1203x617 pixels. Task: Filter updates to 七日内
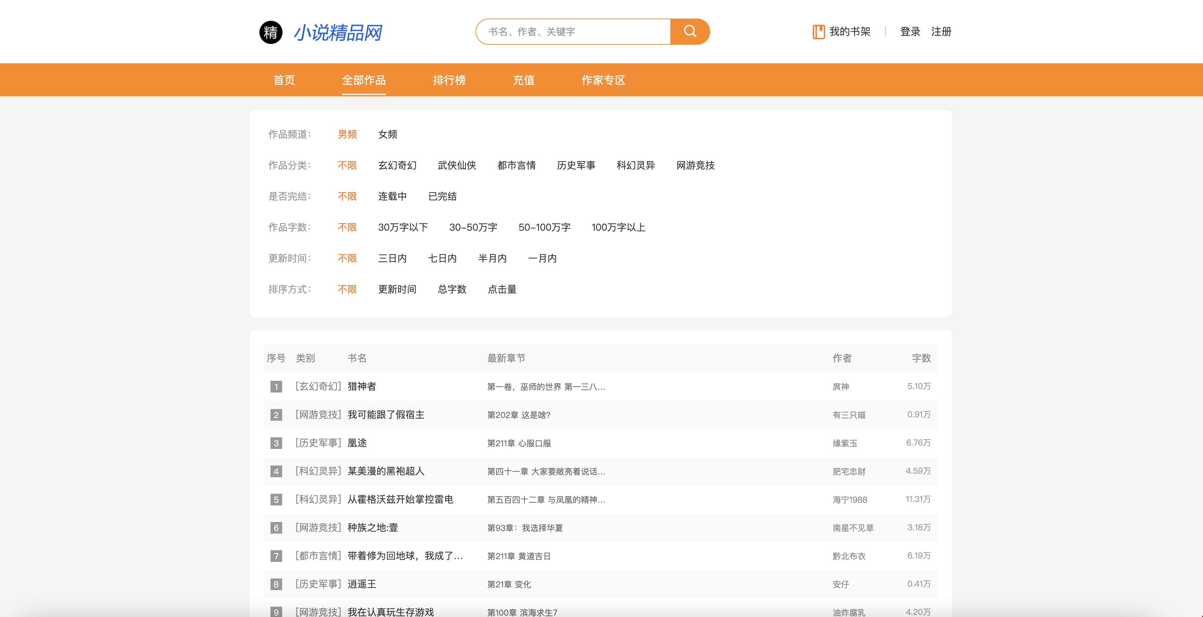pos(442,259)
